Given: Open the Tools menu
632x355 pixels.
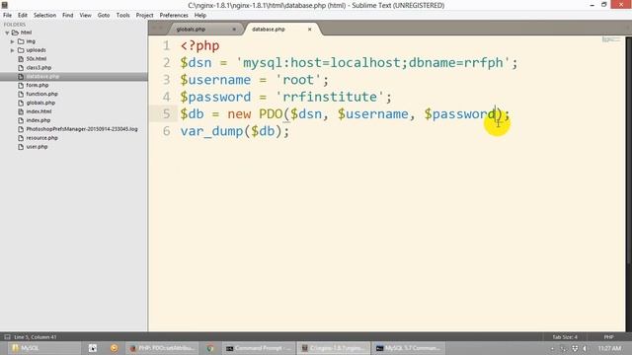Looking at the screenshot, I should tap(122, 15).
